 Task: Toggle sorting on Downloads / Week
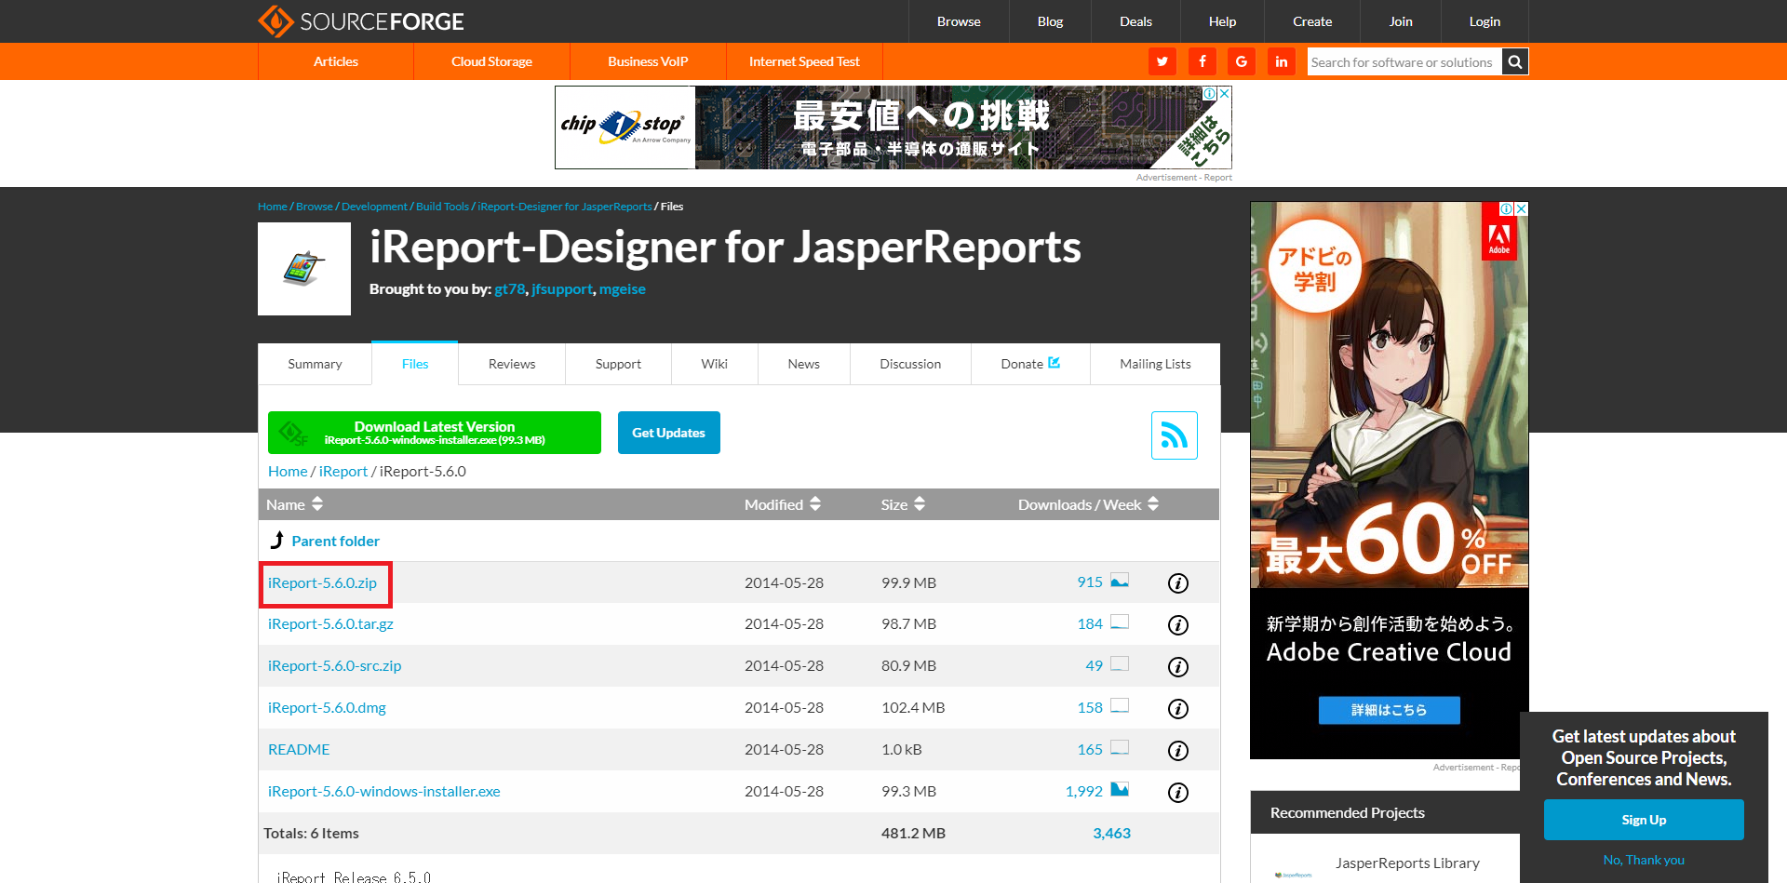(x=1153, y=504)
